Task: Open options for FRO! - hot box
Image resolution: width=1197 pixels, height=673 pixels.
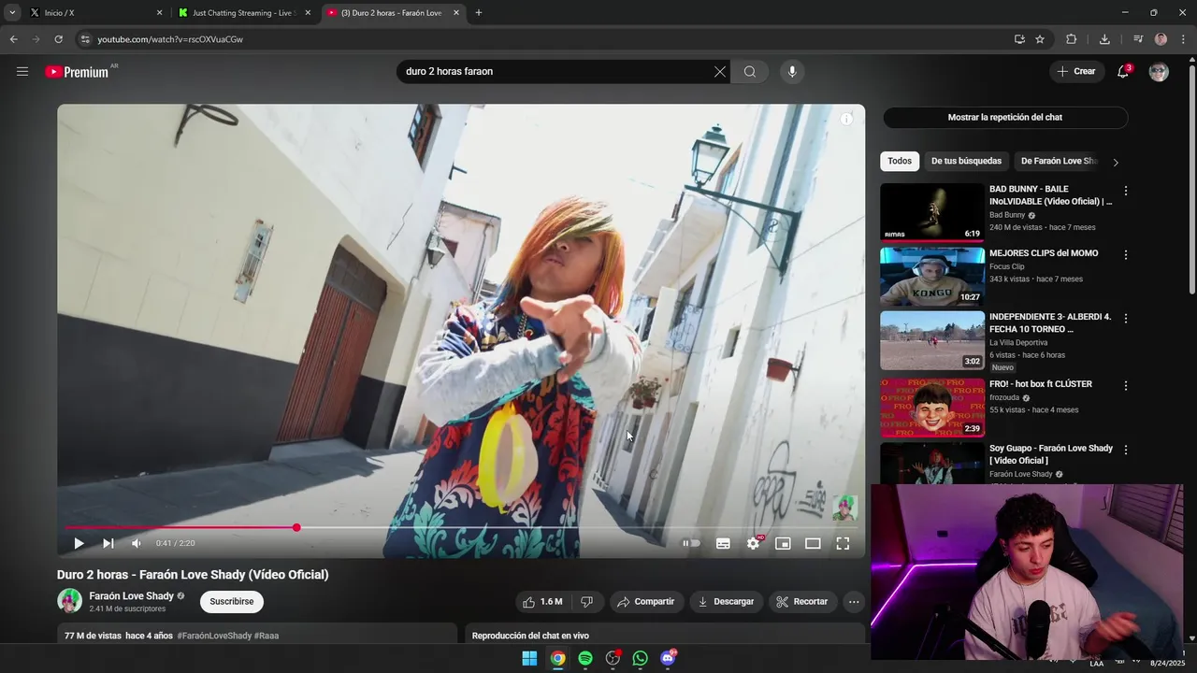Action: (x=1126, y=385)
